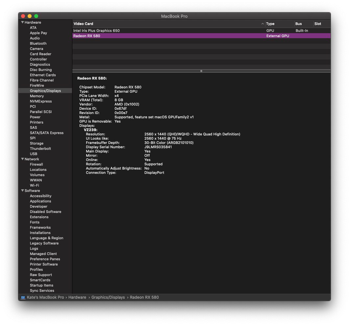Select FireWire in the sidebar
This screenshot has height=325, width=349.
coord(37,85)
